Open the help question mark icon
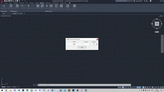Screen dimensions: 164x92 pyautogui.click(x=150, y=1)
